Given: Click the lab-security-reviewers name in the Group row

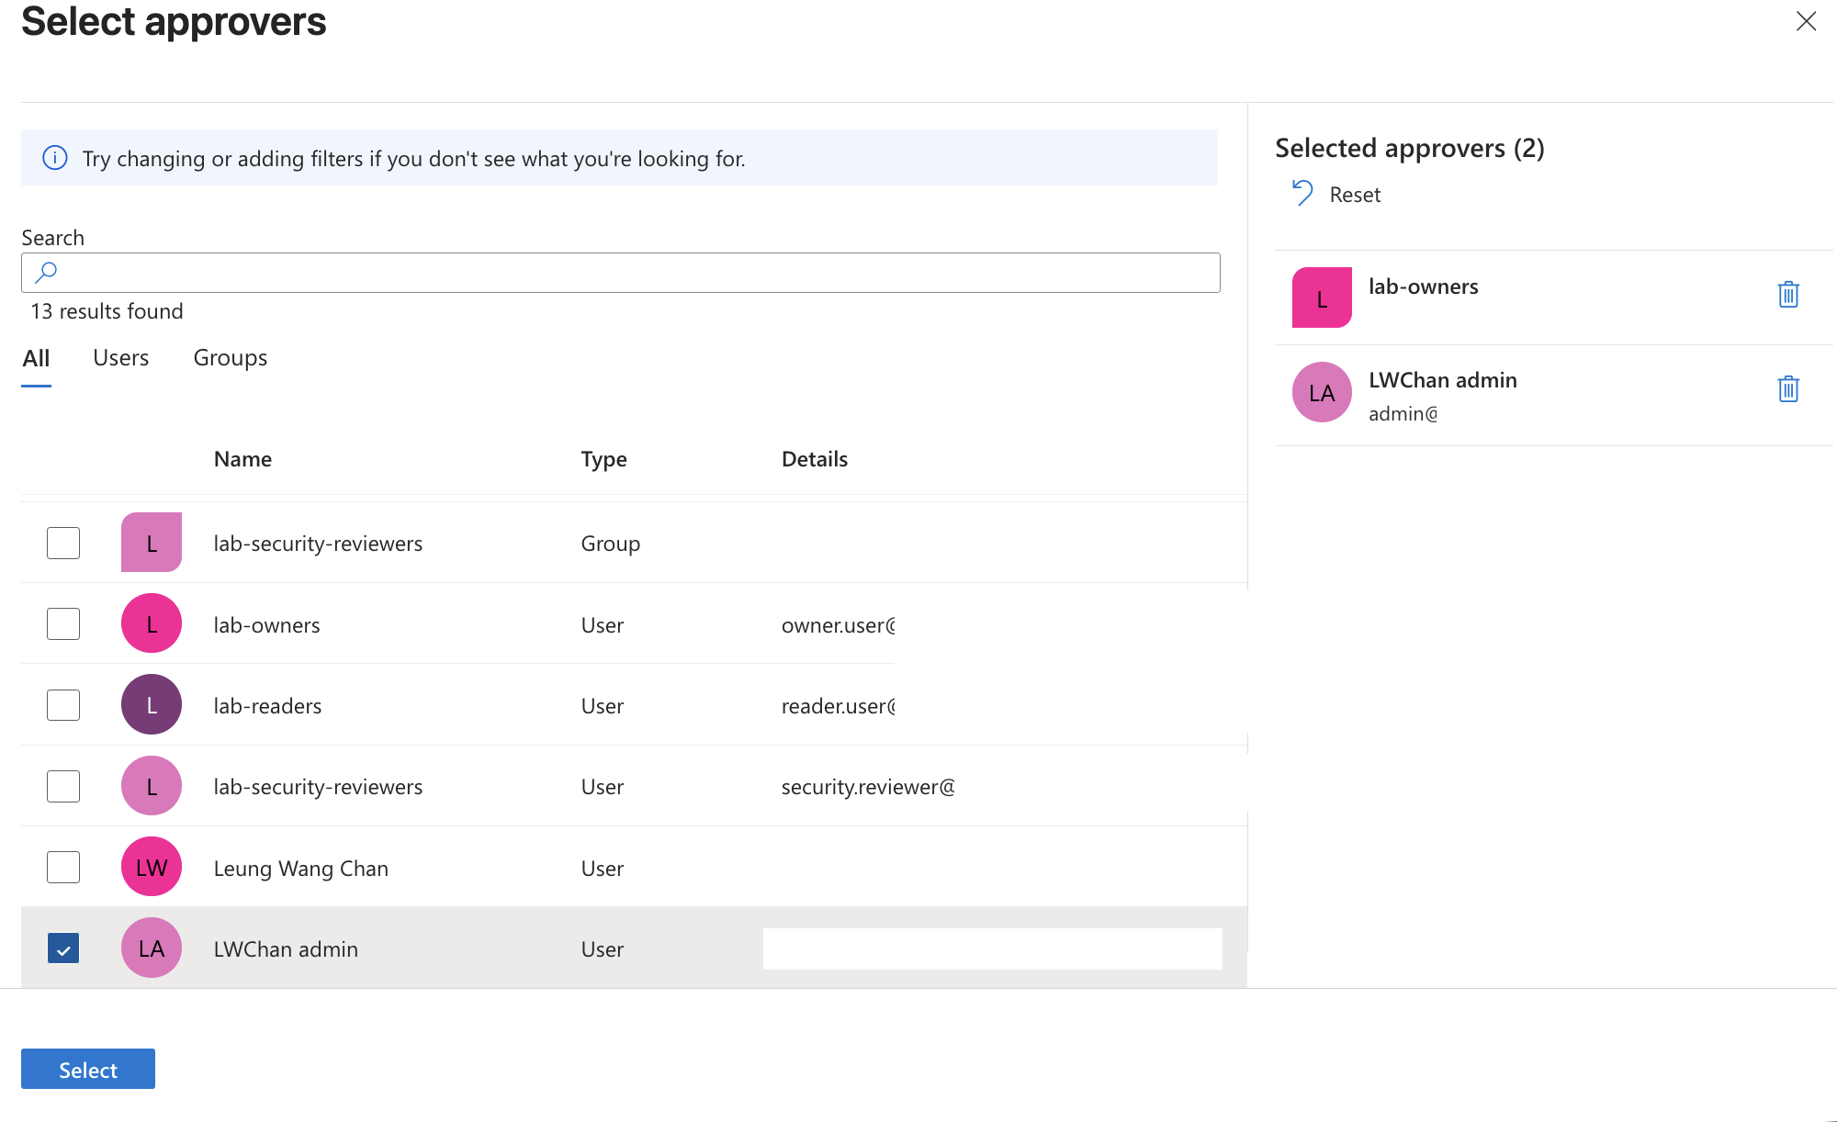Looking at the screenshot, I should click(318, 544).
